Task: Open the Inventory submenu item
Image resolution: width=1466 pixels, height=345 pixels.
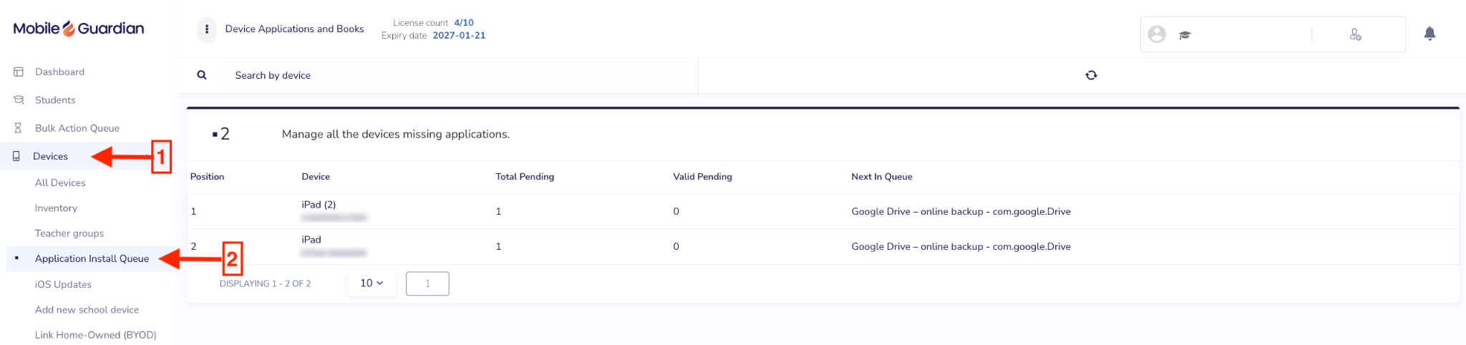Action: click(x=56, y=208)
